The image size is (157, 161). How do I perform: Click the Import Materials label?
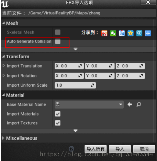click(x=23, y=114)
